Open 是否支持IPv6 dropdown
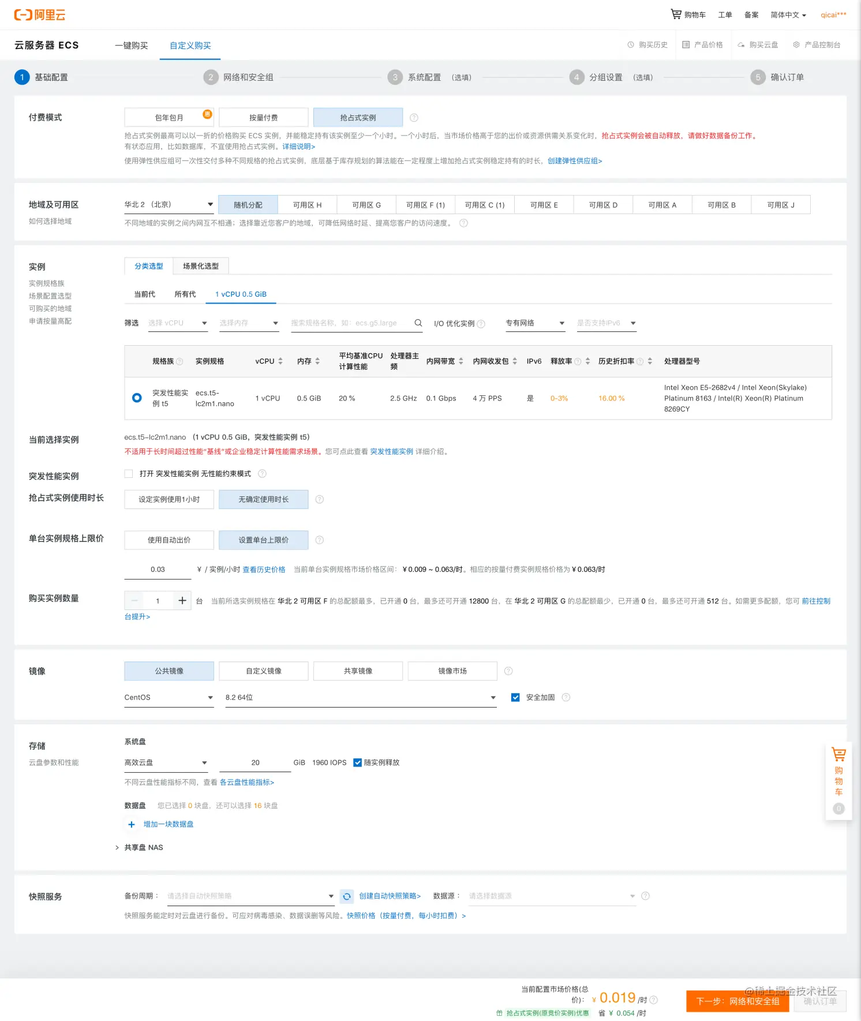The width and height of the screenshot is (861, 1021). pos(607,323)
